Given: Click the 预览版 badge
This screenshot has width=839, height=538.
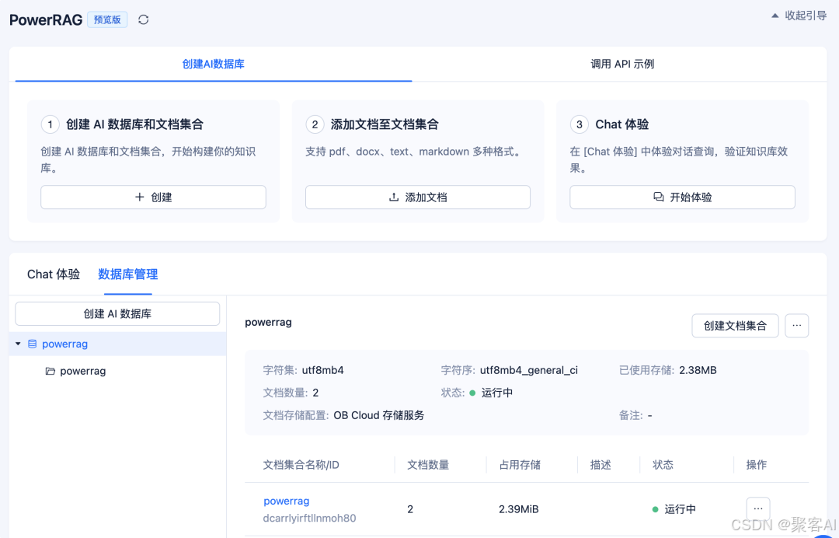Looking at the screenshot, I should pos(107,19).
